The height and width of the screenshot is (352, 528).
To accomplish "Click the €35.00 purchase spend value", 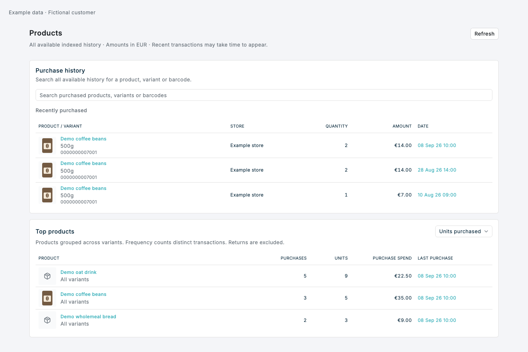I will [403, 298].
